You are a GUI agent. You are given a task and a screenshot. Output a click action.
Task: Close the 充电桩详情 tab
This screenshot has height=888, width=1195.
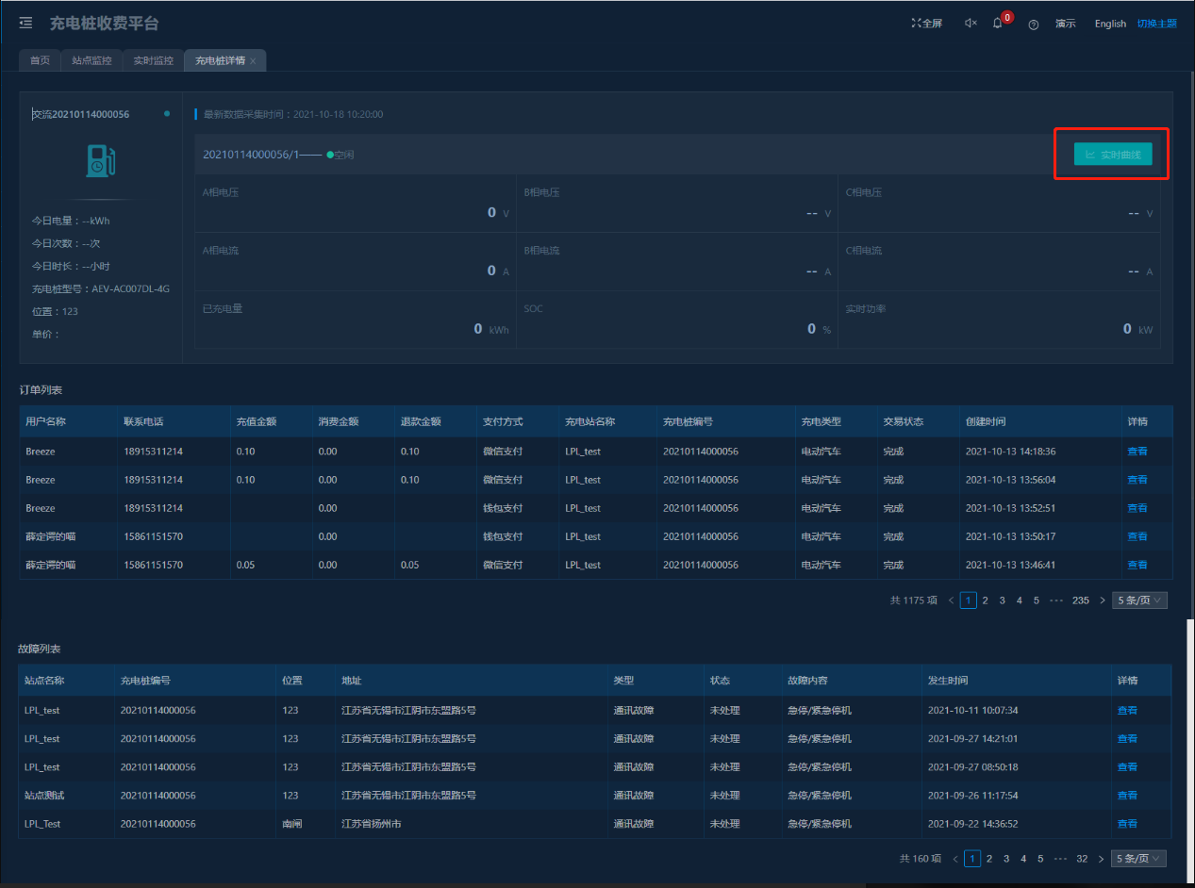[253, 61]
